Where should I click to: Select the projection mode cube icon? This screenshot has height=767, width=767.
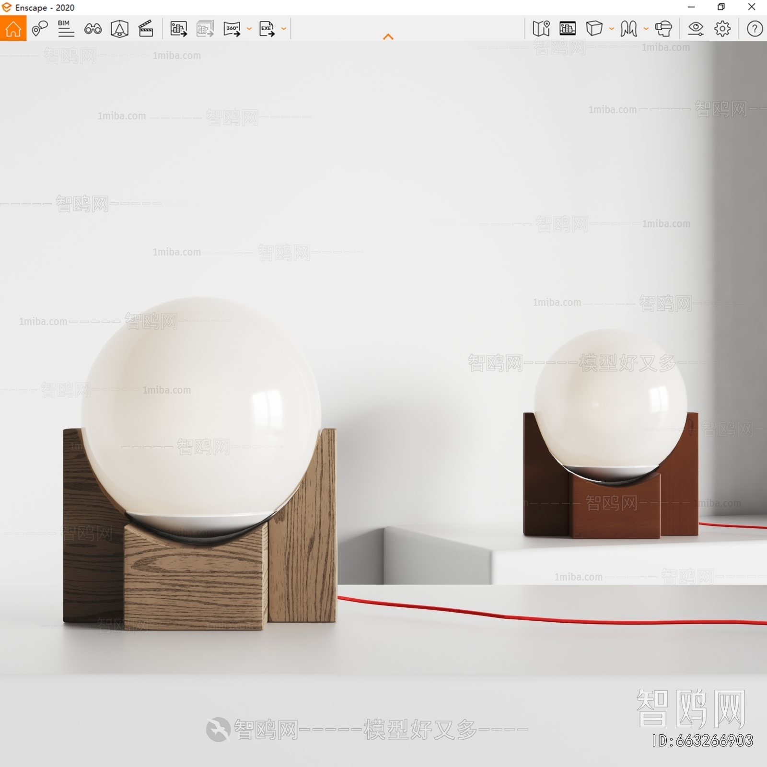click(594, 29)
